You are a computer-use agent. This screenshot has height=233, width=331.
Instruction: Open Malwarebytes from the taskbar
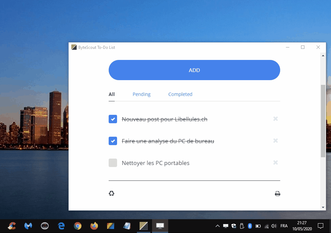(28, 226)
